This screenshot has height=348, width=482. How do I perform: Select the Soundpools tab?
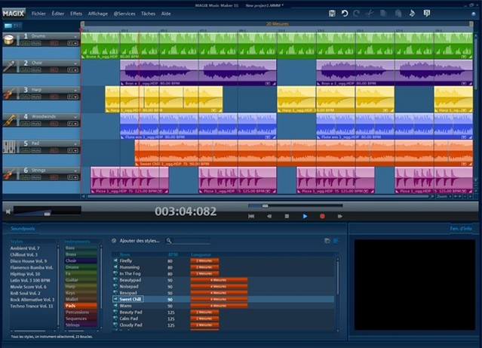click(23, 229)
